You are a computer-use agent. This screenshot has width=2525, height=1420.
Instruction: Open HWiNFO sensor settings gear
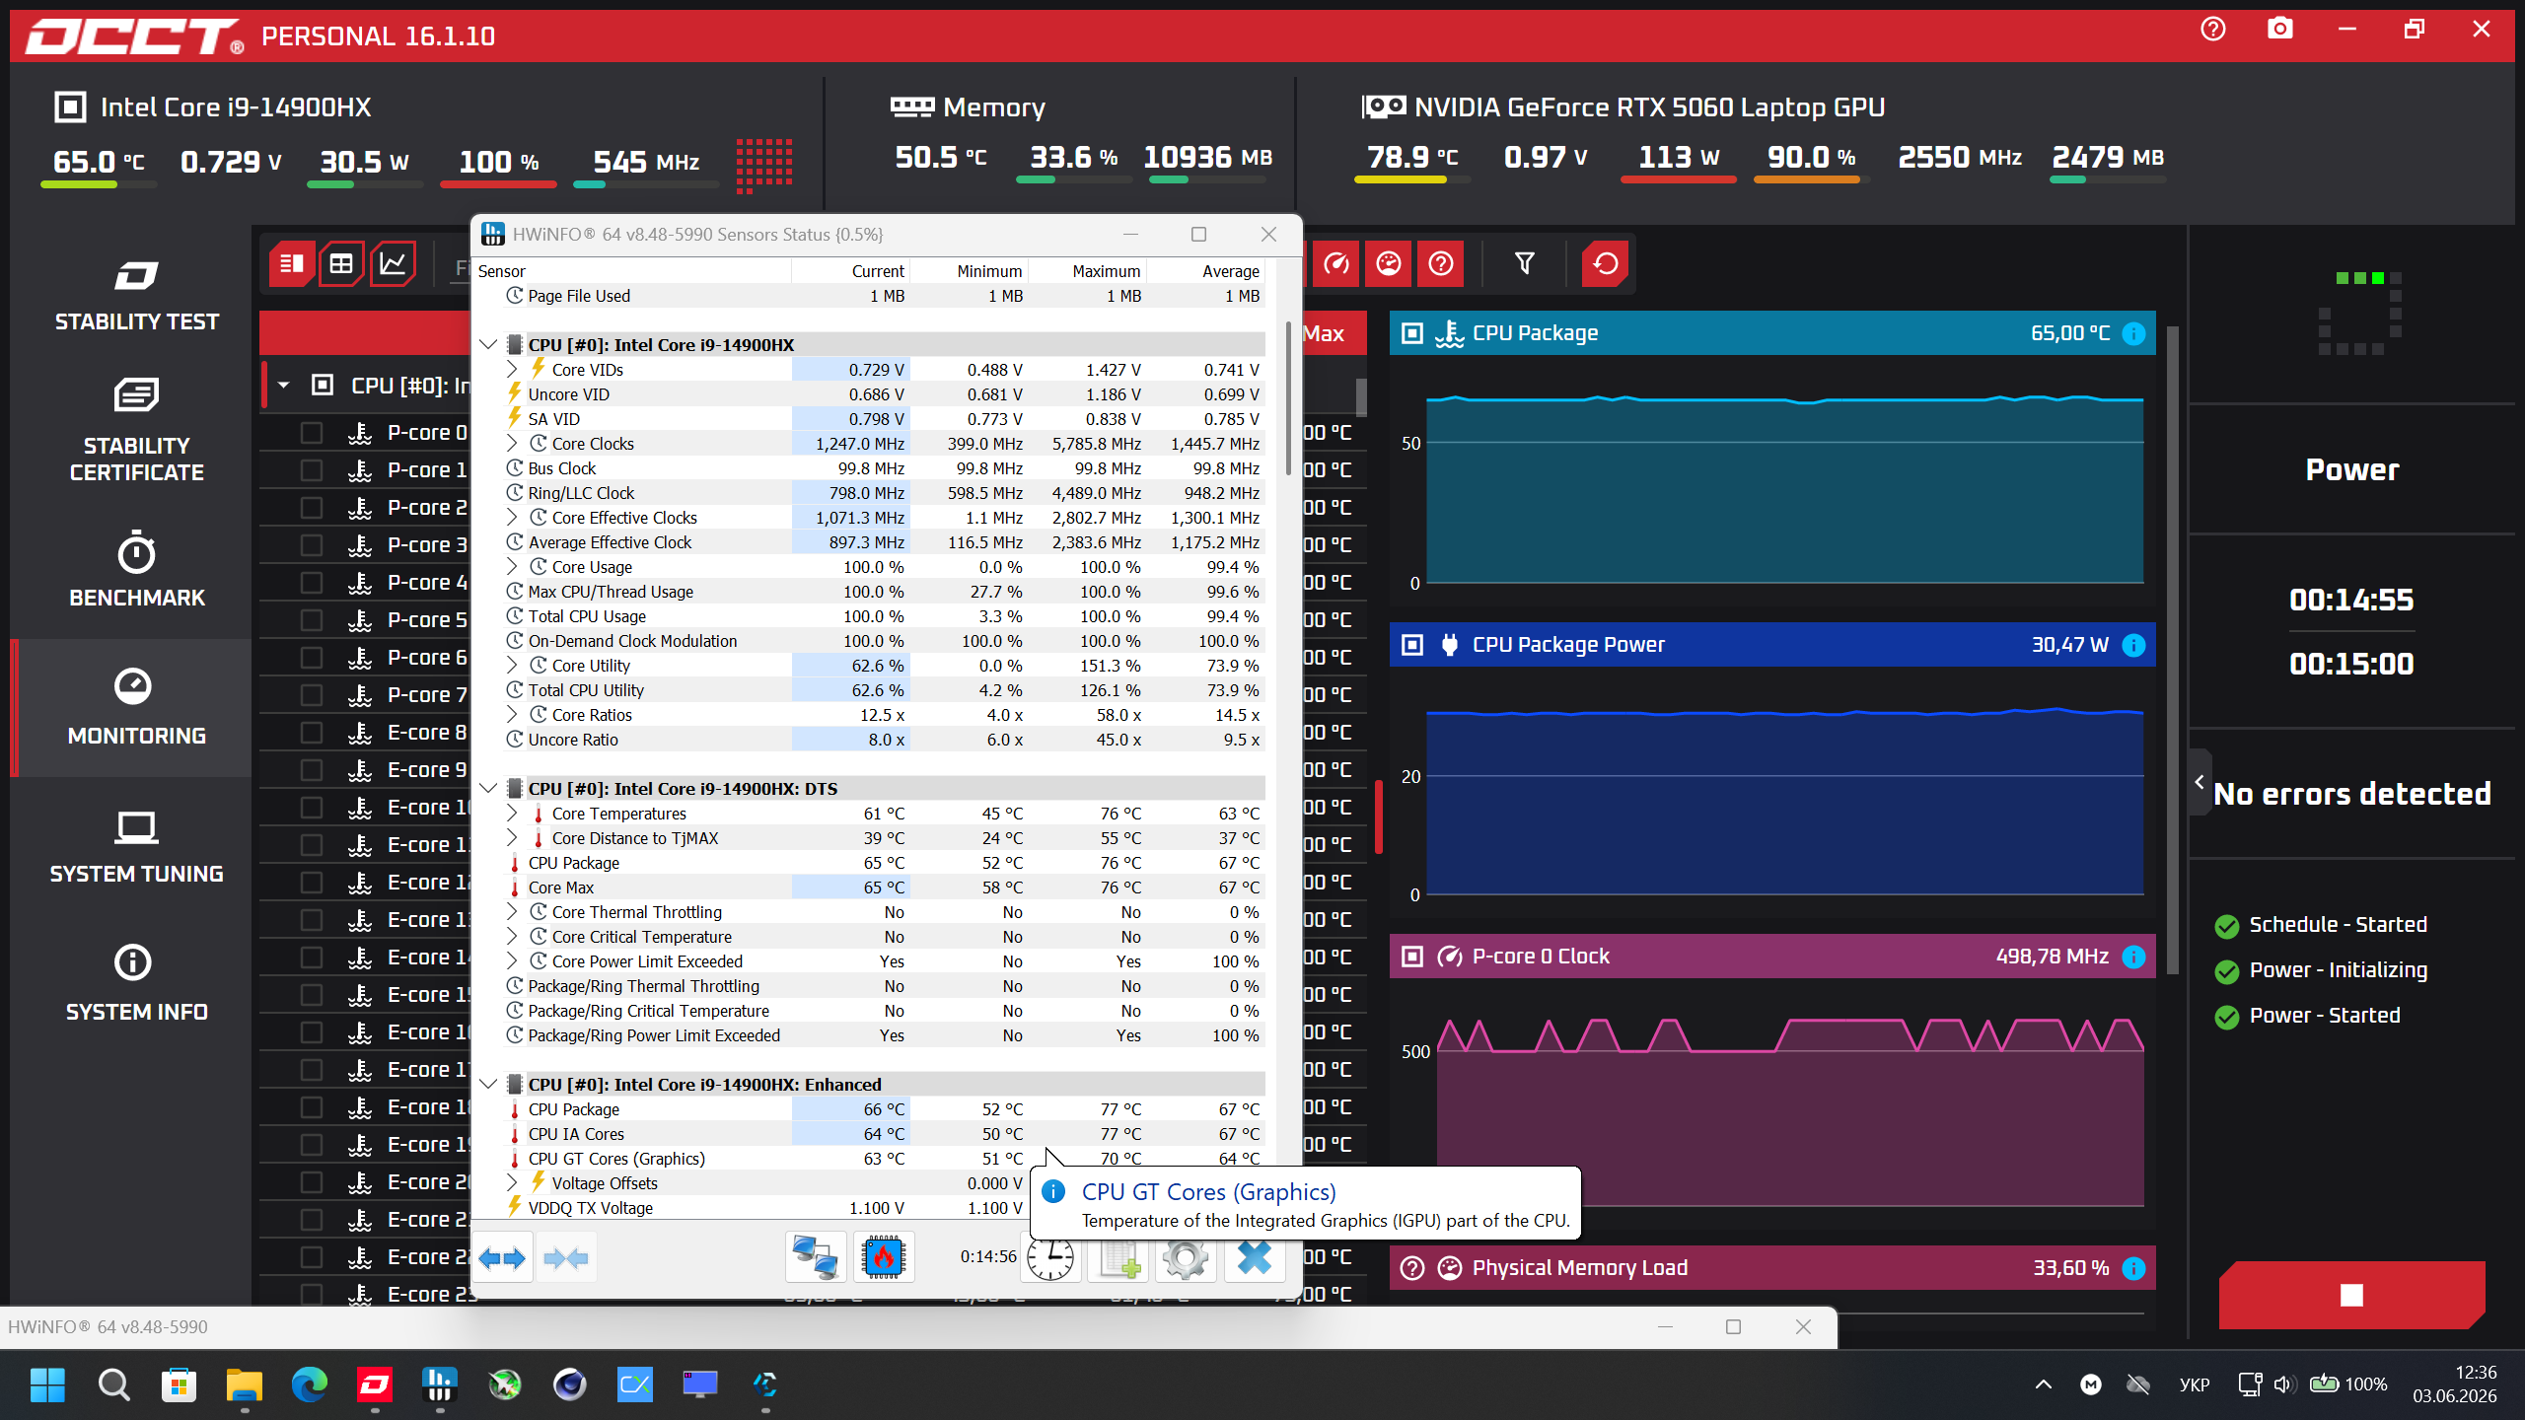pos(1186,1259)
